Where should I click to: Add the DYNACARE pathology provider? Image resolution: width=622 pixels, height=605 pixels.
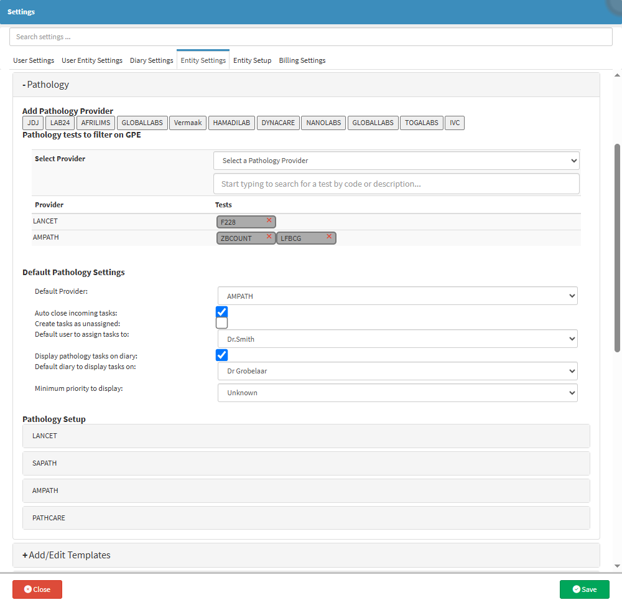click(x=278, y=123)
